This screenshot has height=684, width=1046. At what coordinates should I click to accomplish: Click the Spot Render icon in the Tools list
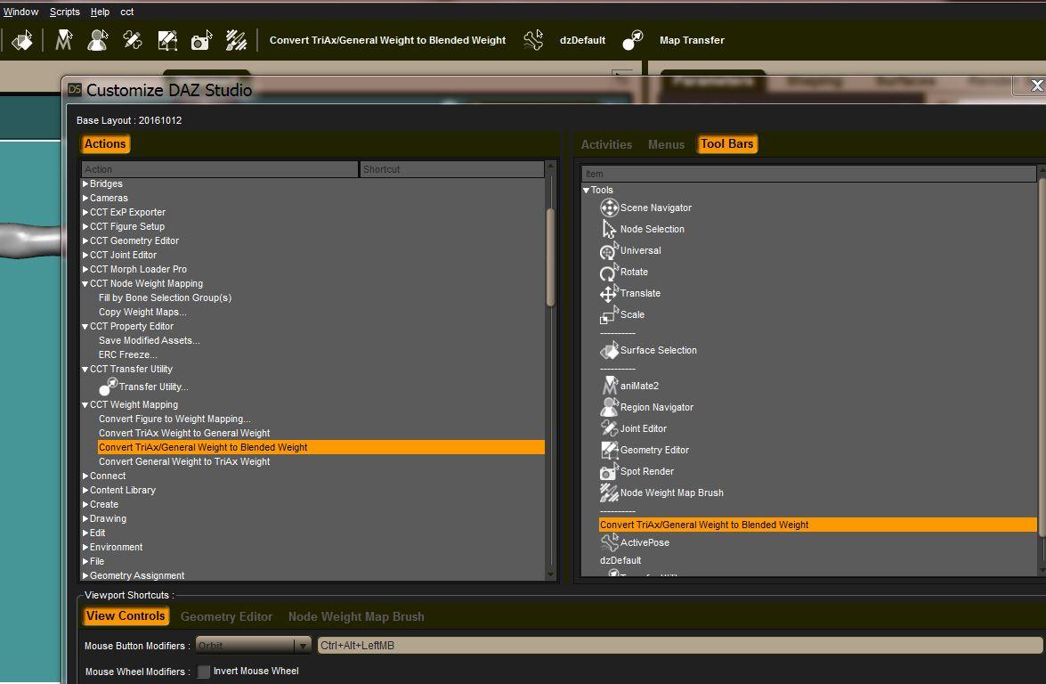pyautogui.click(x=609, y=471)
